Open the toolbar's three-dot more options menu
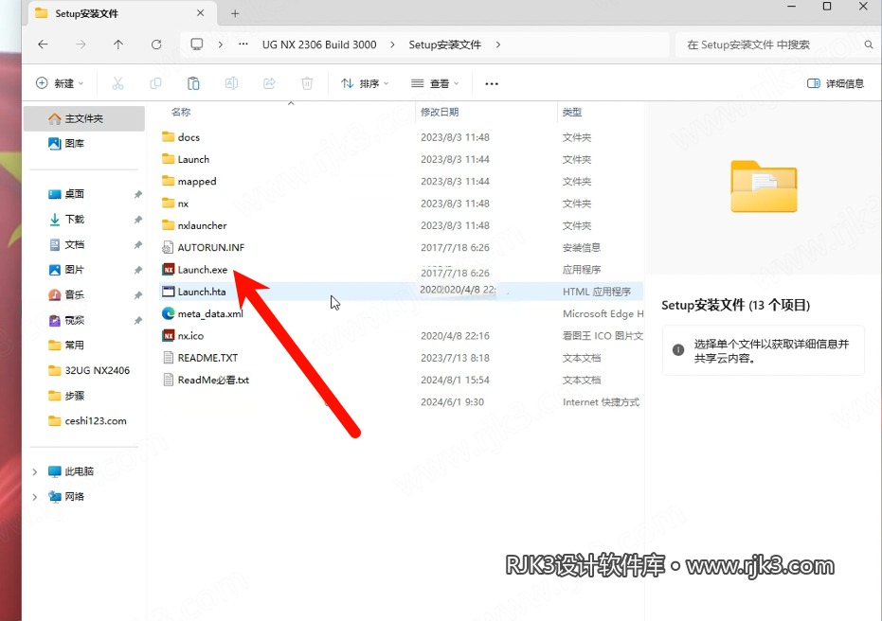This screenshot has height=621, width=882. 492,83
